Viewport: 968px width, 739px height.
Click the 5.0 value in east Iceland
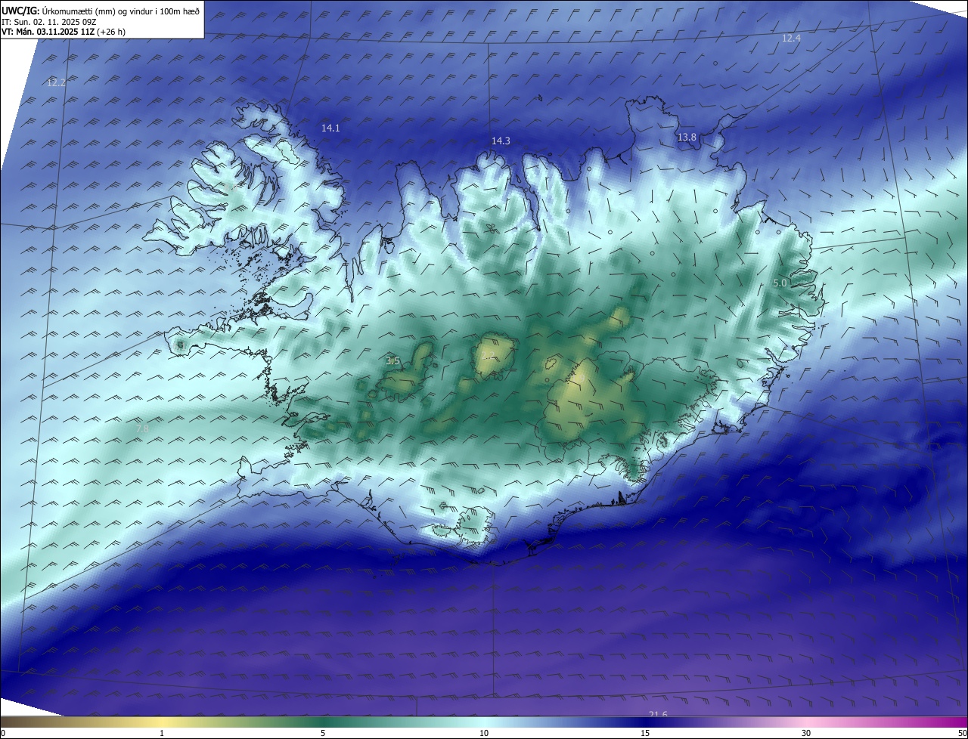(780, 283)
